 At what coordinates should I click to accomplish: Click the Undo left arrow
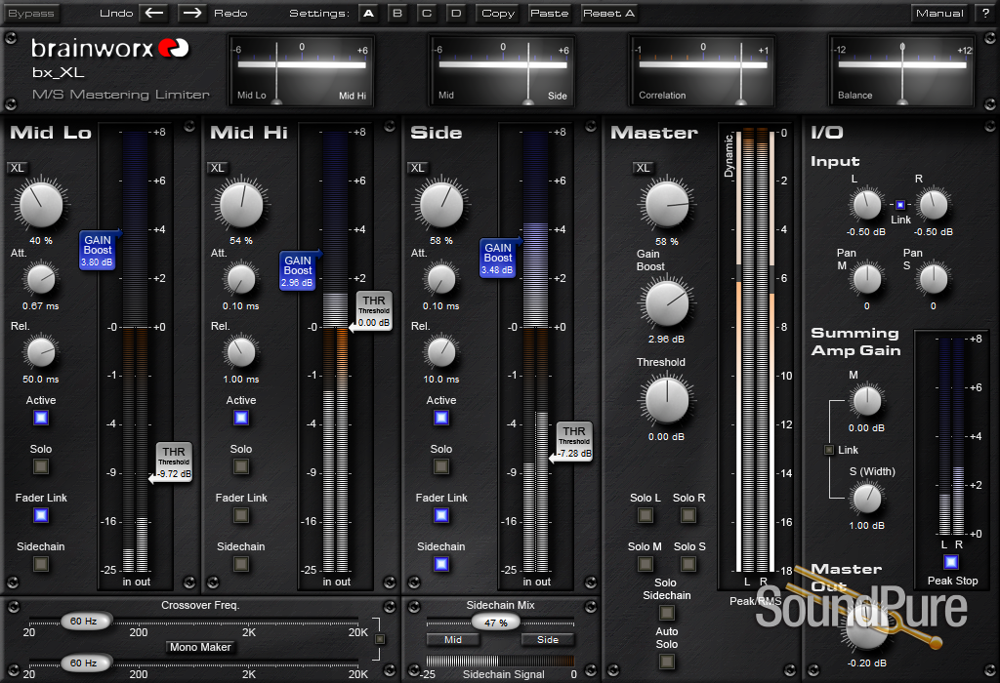[155, 13]
